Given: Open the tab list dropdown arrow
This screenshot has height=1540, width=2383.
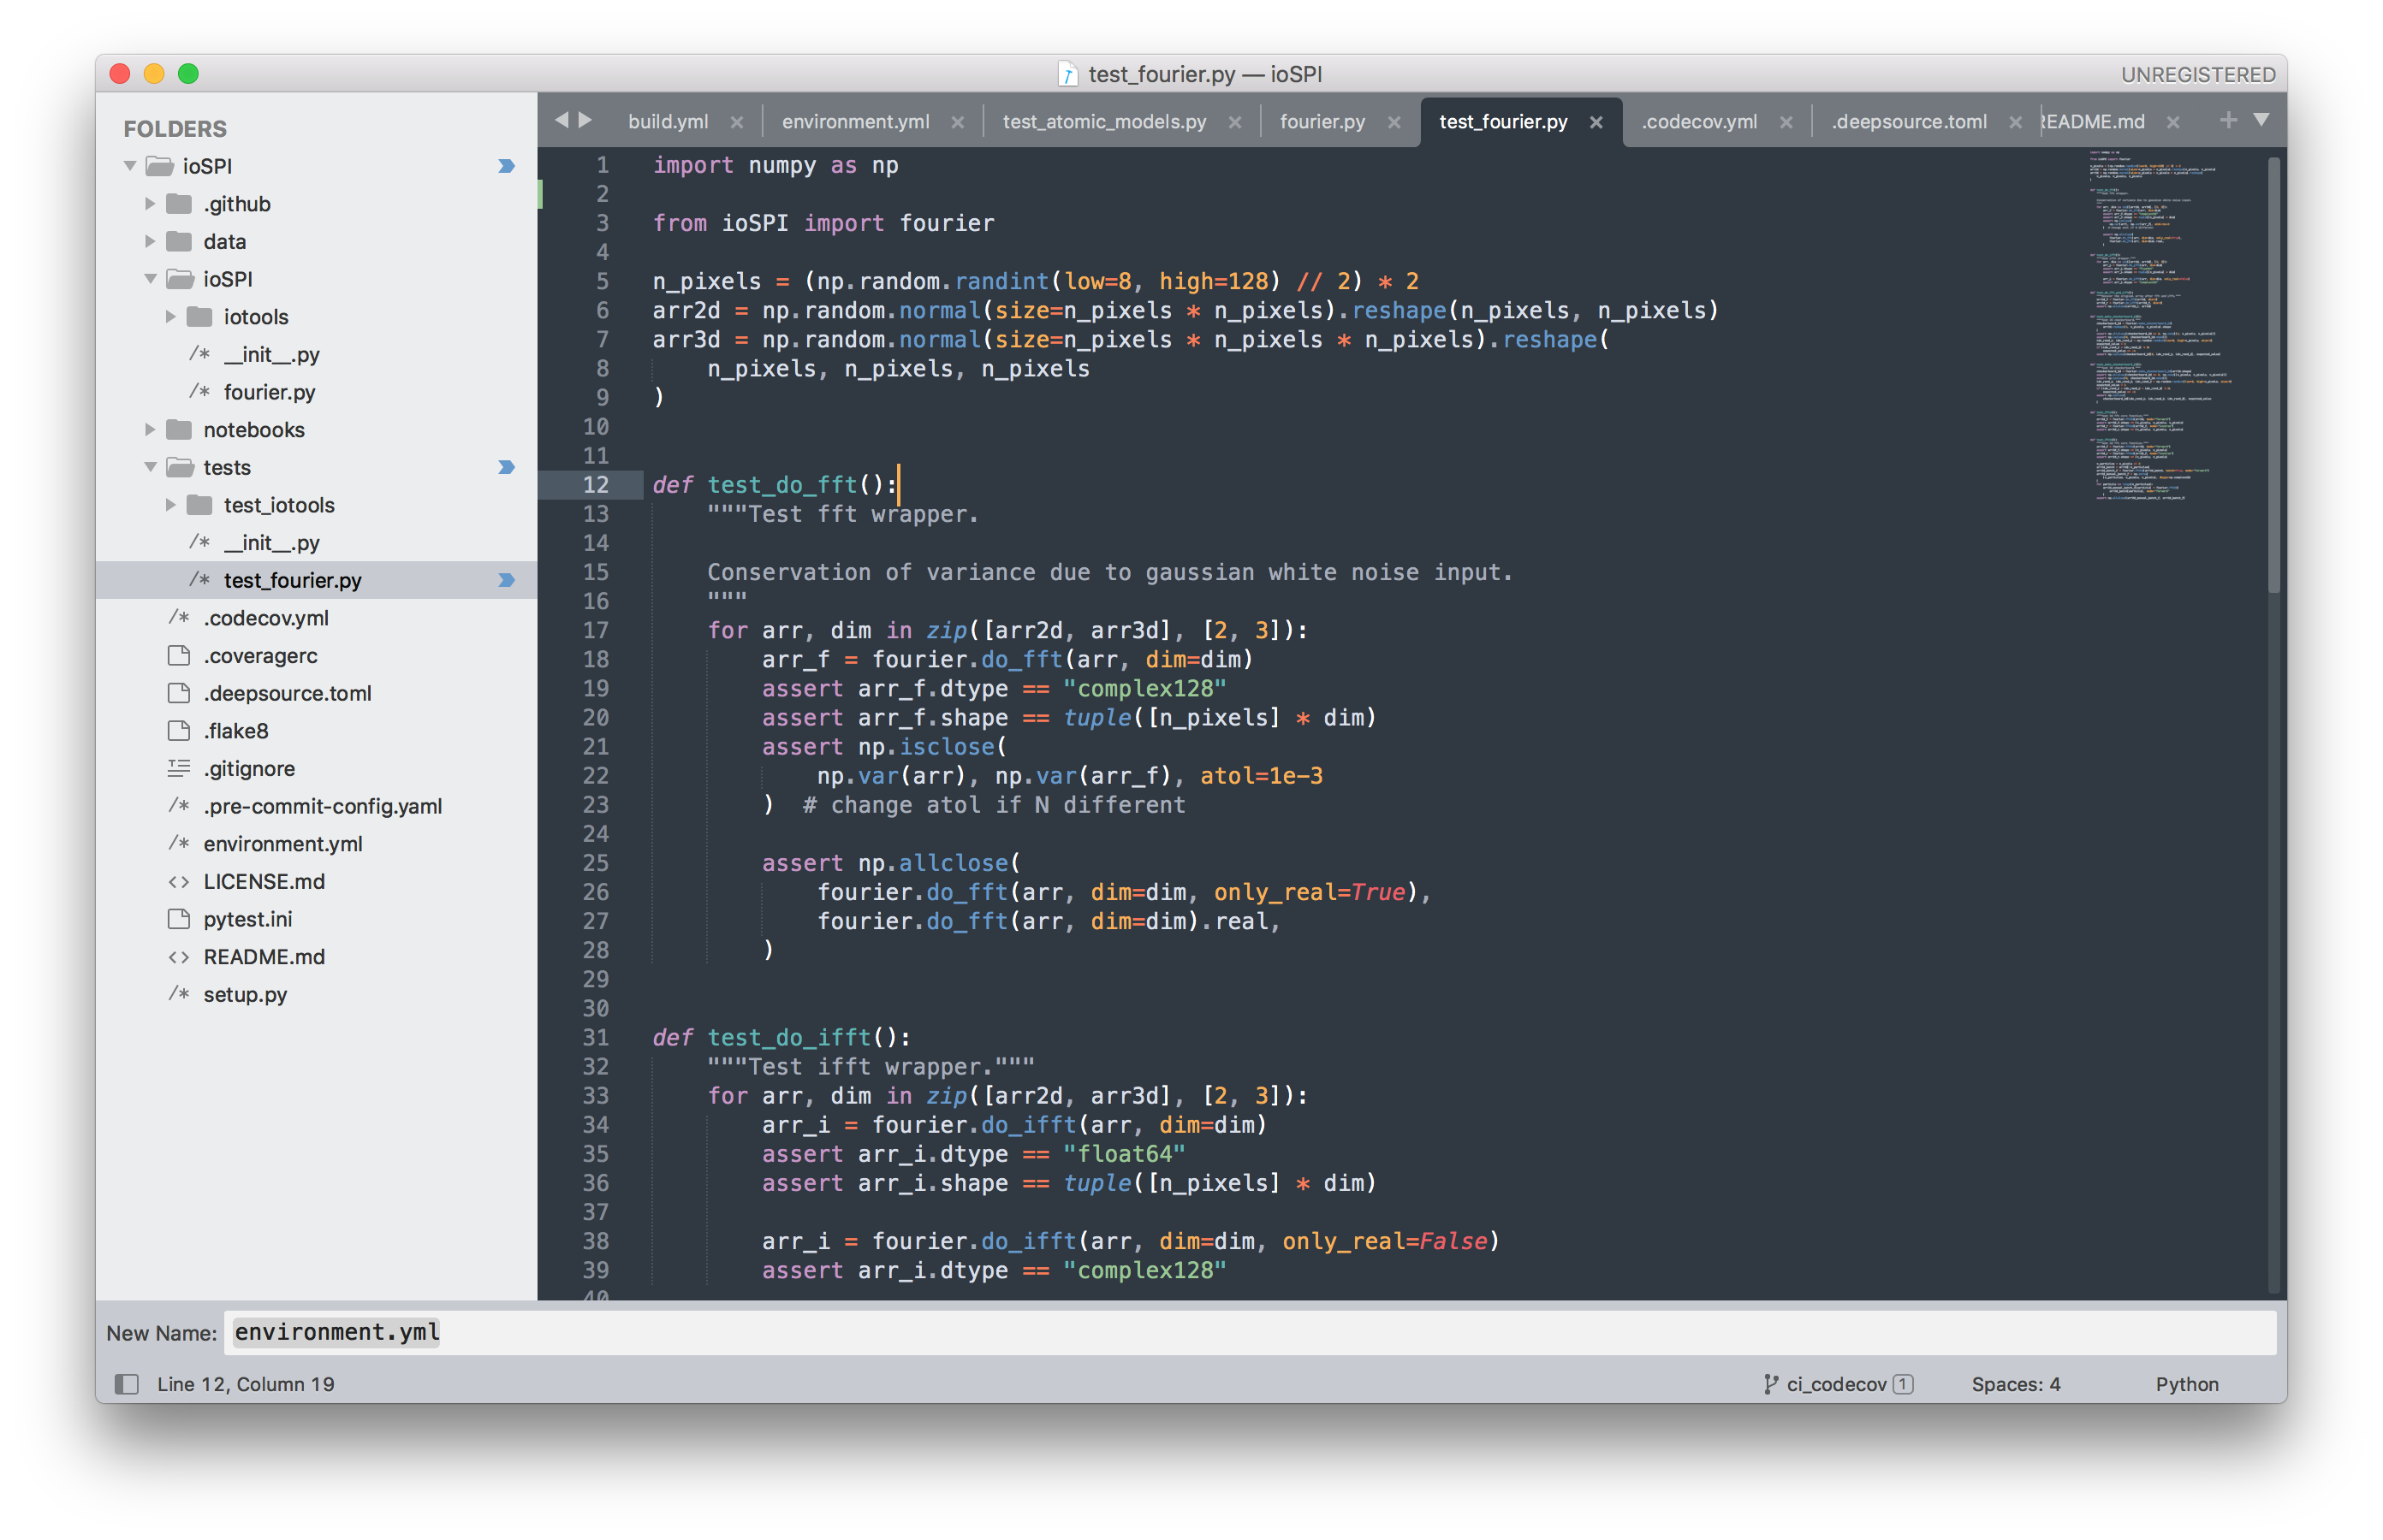Looking at the screenshot, I should (2261, 120).
